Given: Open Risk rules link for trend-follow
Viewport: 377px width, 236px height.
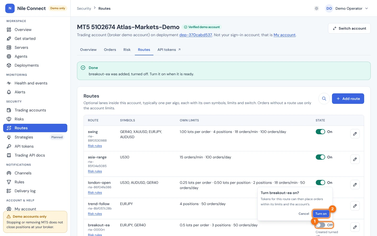Looking at the screenshot, I should 95,214.
